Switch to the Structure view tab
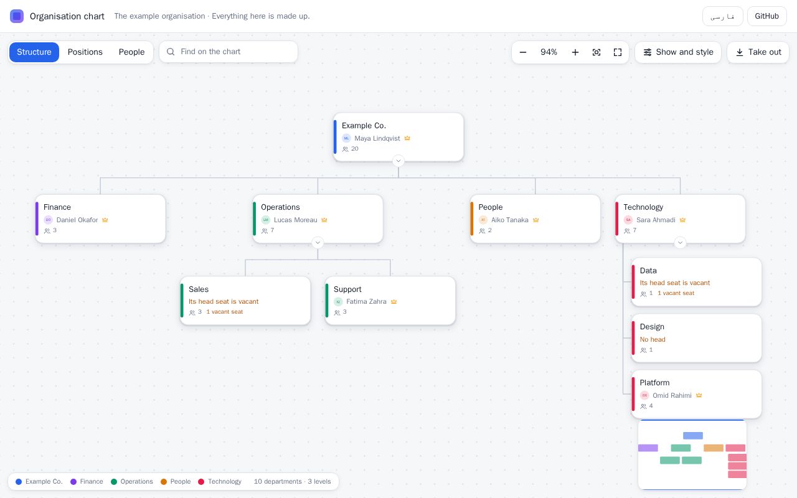797x498 pixels. tap(34, 52)
